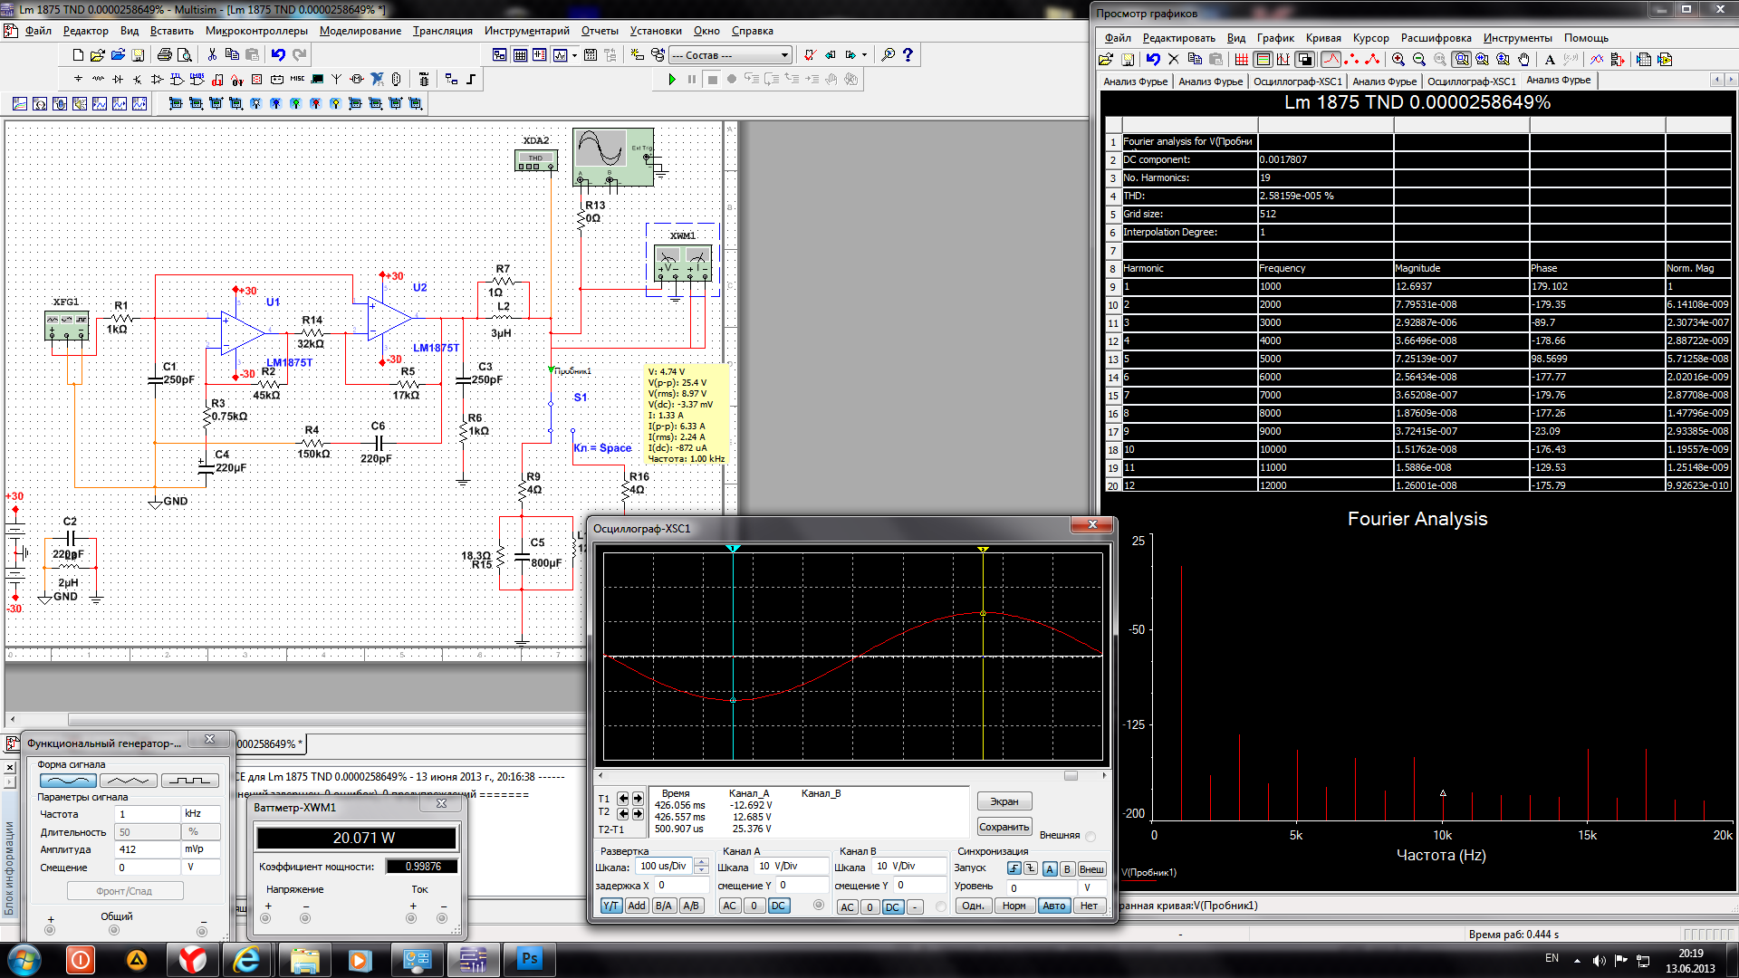Delete page with X icon in Grapher

click(1174, 60)
